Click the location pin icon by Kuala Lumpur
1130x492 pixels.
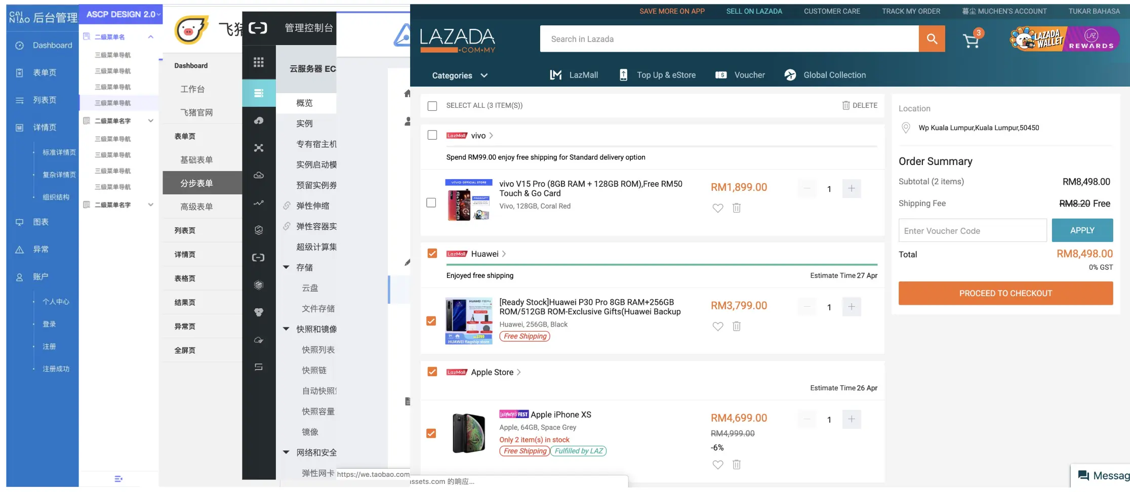point(906,128)
